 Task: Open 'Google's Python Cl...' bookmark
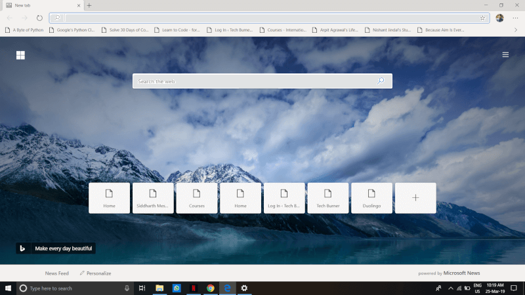click(72, 30)
